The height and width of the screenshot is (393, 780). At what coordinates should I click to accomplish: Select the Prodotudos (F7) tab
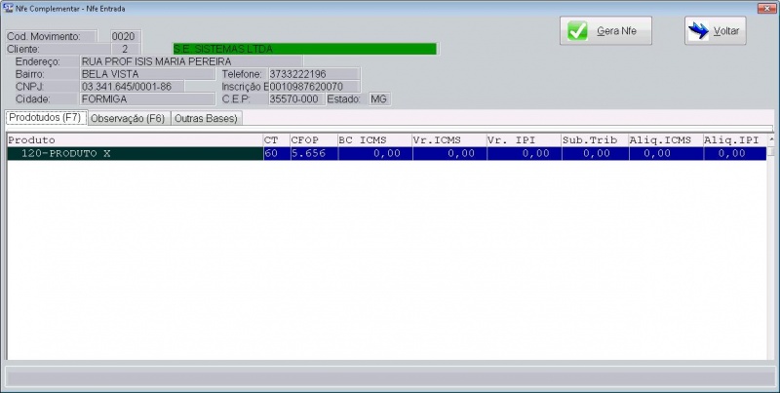click(x=46, y=118)
